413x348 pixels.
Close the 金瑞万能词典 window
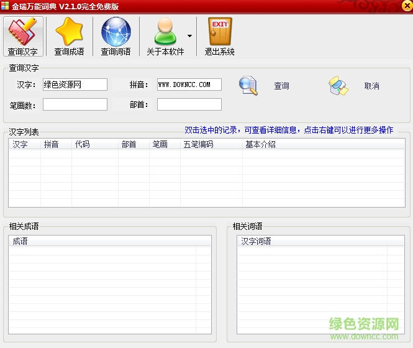point(407,6)
